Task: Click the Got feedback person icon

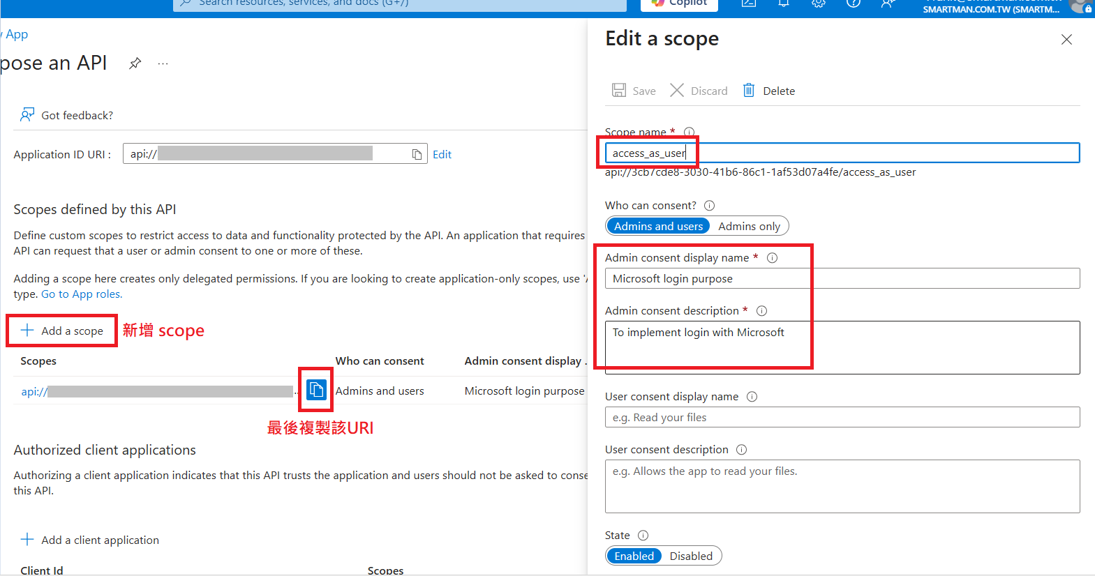Action: pyautogui.click(x=27, y=114)
